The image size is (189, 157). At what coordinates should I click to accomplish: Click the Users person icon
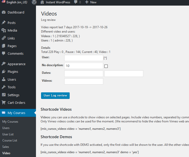[x=4, y=79]
